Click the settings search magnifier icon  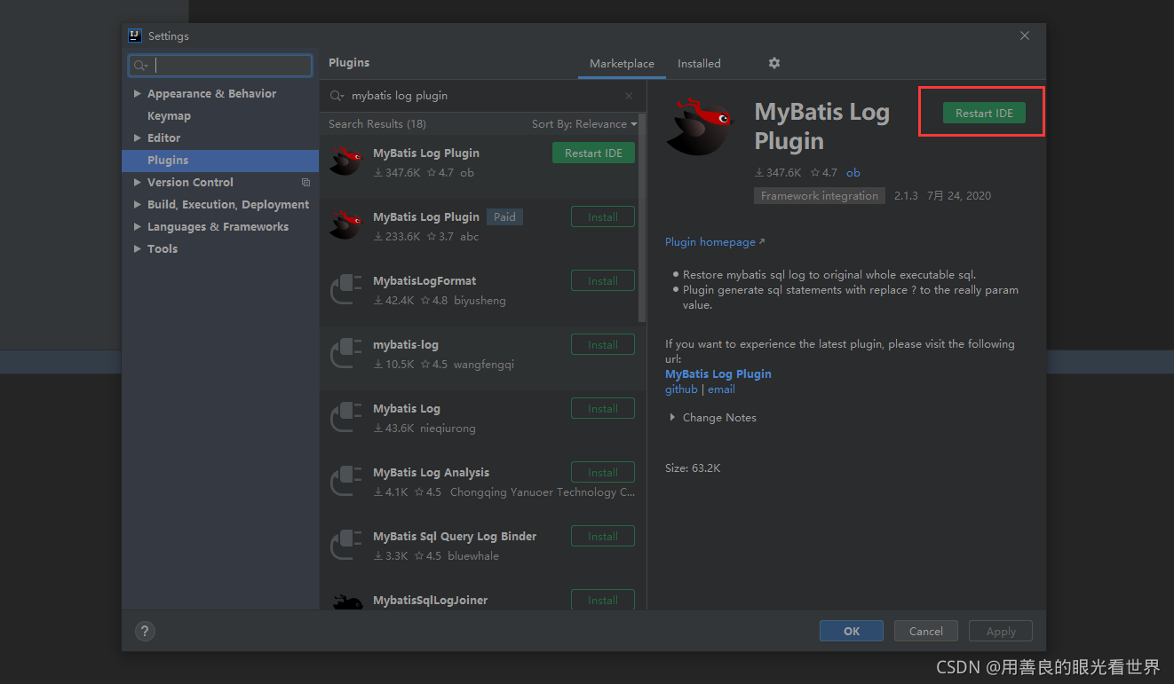(x=140, y=66)
